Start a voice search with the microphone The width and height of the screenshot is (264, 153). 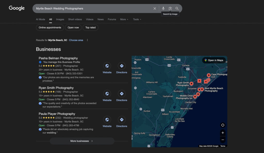[163, 8]
